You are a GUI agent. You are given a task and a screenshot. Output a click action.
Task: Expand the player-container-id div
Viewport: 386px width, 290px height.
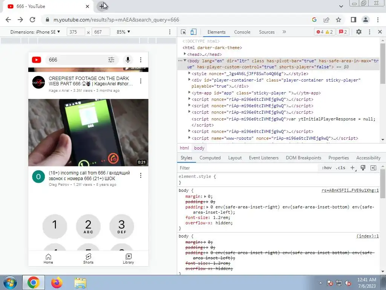tap(189, 79)
